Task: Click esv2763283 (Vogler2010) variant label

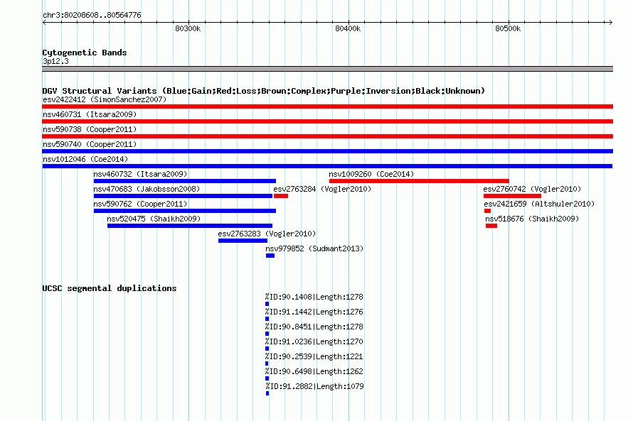Action: (267, 234)
